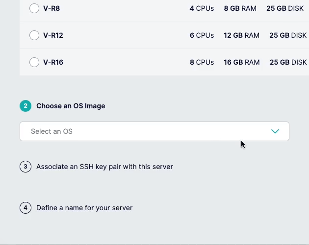
Task: Click the 8 GB RAM spec
Action: point(240,8)
